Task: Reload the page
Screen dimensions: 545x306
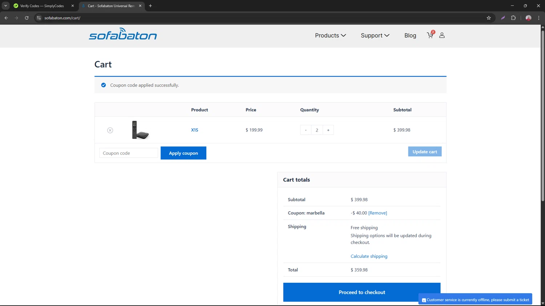Action: coord(27,18)
